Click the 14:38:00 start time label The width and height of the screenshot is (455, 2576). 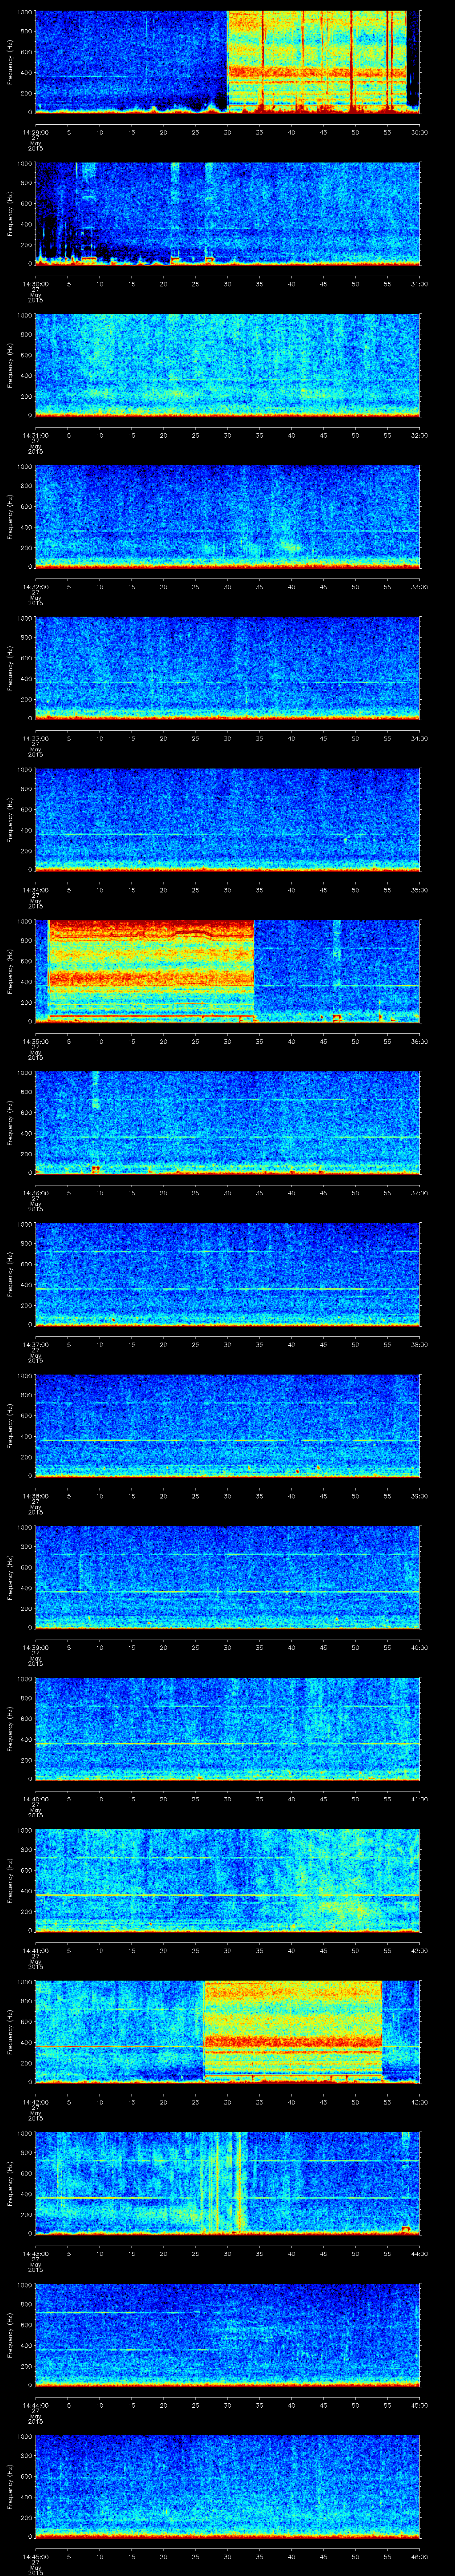[35, 1496]
